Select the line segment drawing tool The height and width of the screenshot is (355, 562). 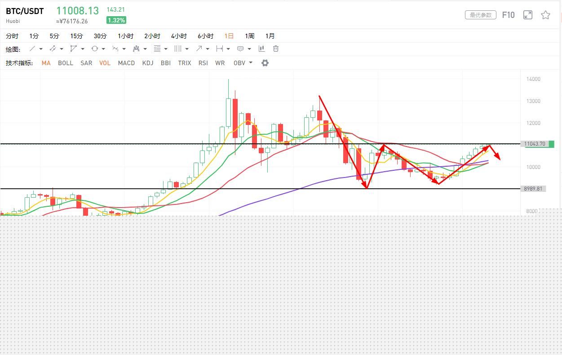pyautogui.click(x=53, y=49)
